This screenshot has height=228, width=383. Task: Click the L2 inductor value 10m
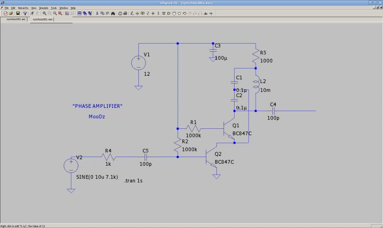[x=265, y=90]
